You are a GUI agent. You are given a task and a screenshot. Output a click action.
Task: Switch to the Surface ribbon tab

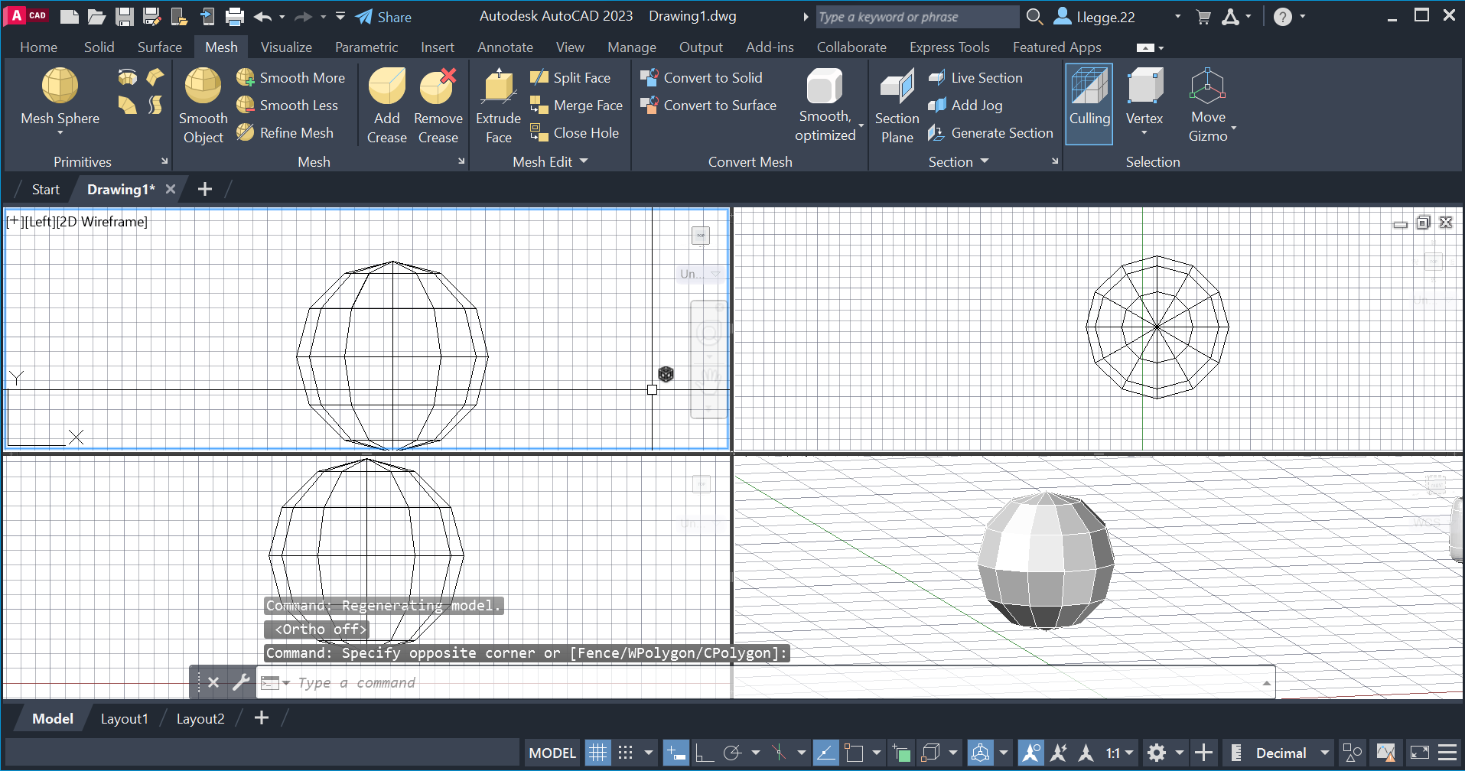(159, 47)
